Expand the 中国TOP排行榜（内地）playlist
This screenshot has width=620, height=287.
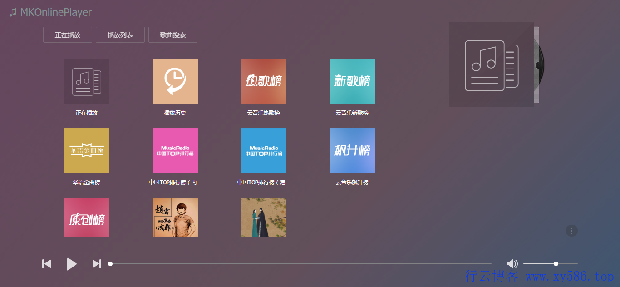(175, 151)
